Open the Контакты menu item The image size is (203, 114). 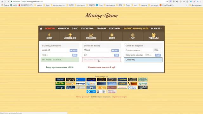click(x=115, y=28)
